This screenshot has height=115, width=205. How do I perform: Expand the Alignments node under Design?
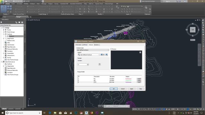point(4,38)
